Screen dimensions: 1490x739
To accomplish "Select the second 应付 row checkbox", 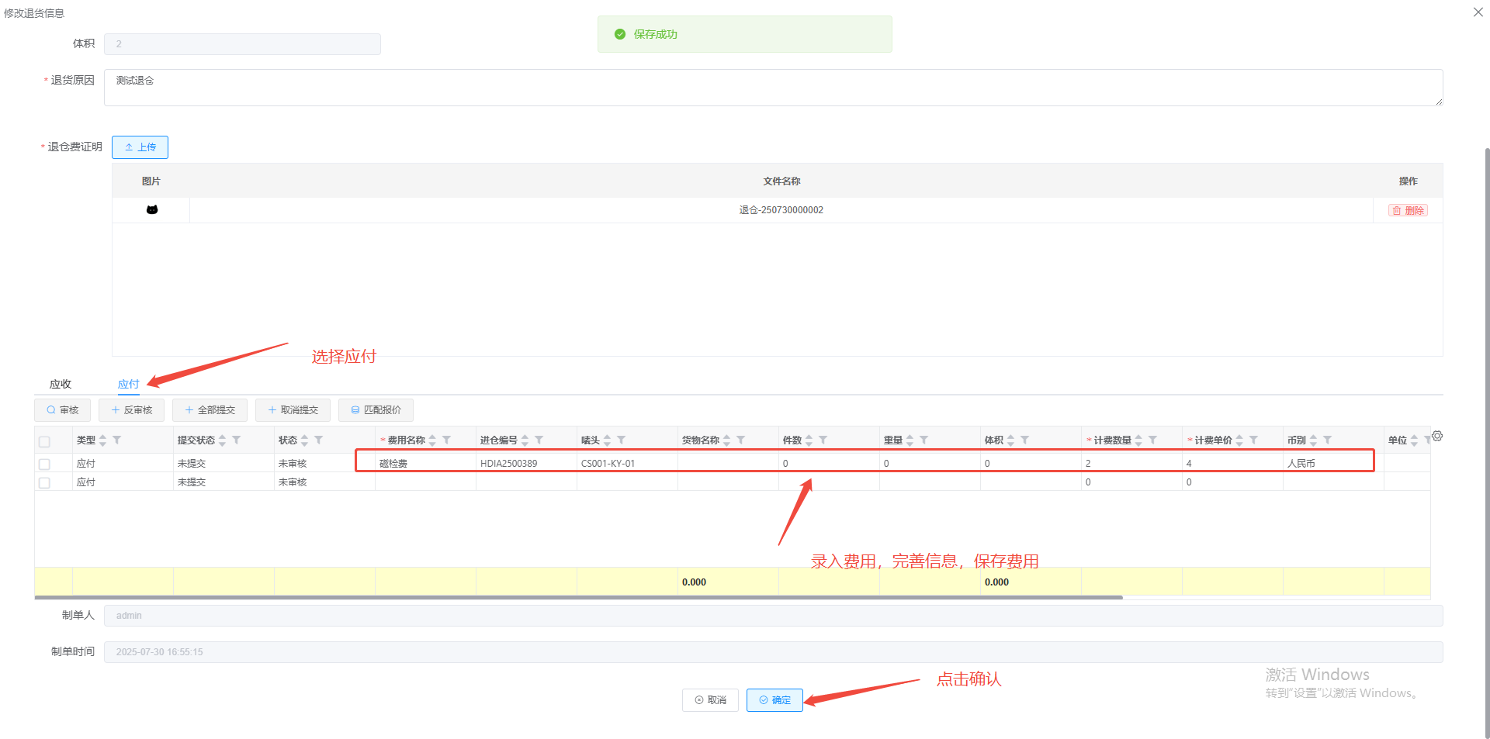I will pos(44,482).
